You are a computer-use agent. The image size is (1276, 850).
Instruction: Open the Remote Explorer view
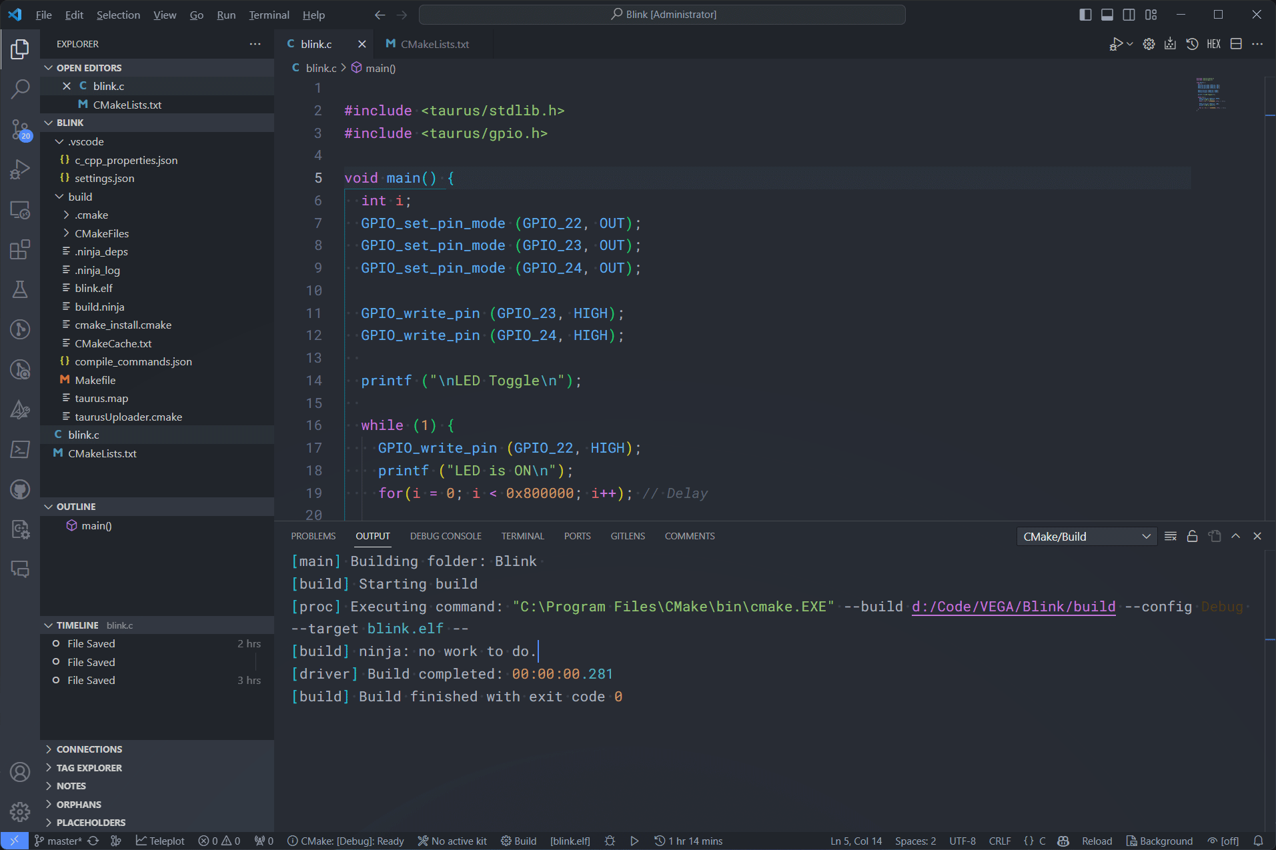pyautogui.click(x=20, y=210)
